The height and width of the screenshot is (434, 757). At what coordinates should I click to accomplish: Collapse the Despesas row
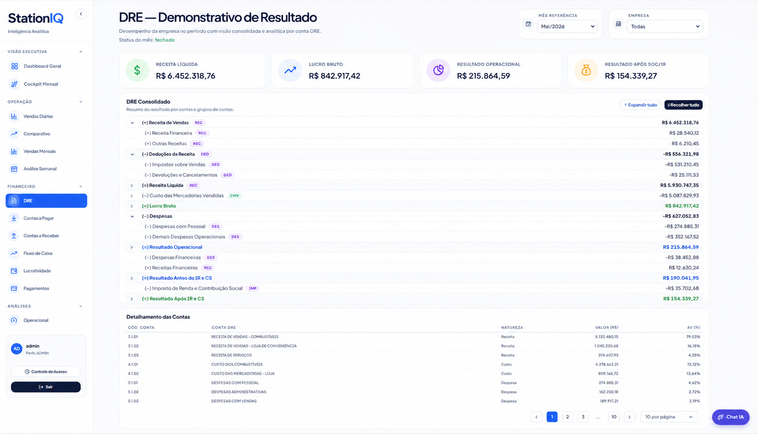point(132,217)
